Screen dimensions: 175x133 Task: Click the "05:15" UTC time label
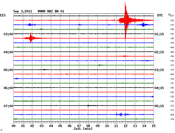pyautogui.click(x=159, y=106)
